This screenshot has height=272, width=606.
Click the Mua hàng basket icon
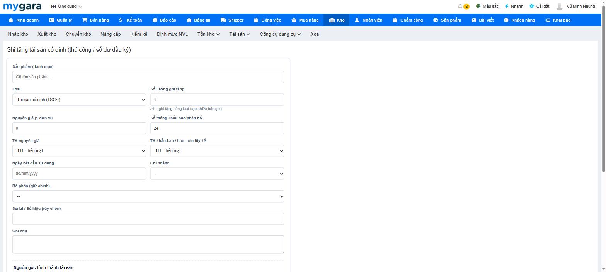click(294, 20)
